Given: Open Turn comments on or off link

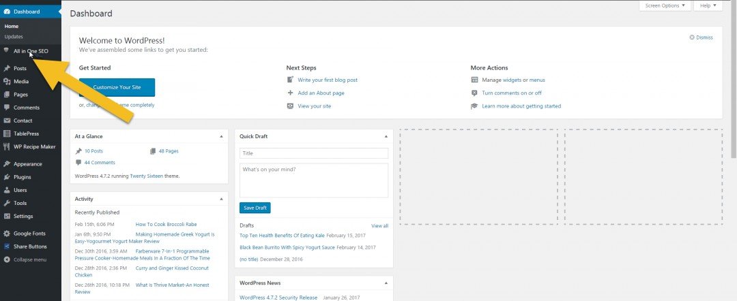Looking at the screenshot, I should (x=512, y=93).
